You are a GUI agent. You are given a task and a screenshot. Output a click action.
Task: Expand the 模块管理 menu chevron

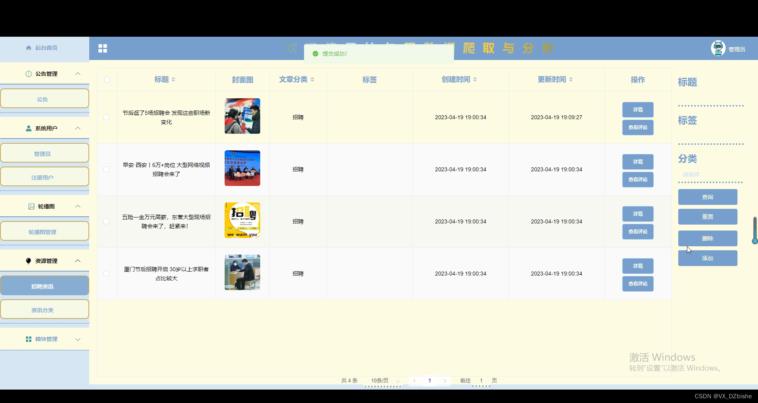78,339
